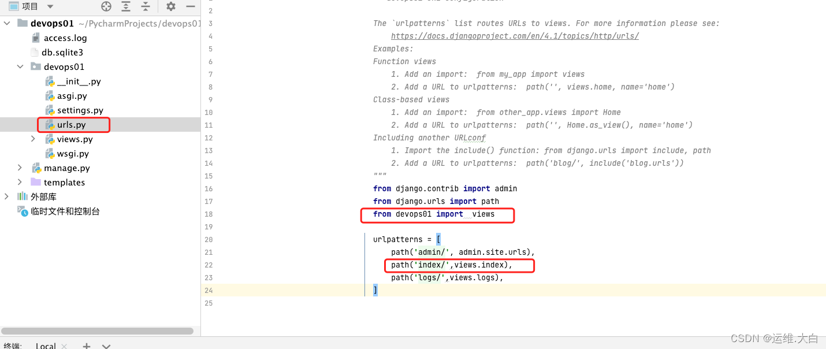This screenshot has height=349, width=826.
Task: Collapse the inner devops01 package chevron
Action: tap(20, 66)
